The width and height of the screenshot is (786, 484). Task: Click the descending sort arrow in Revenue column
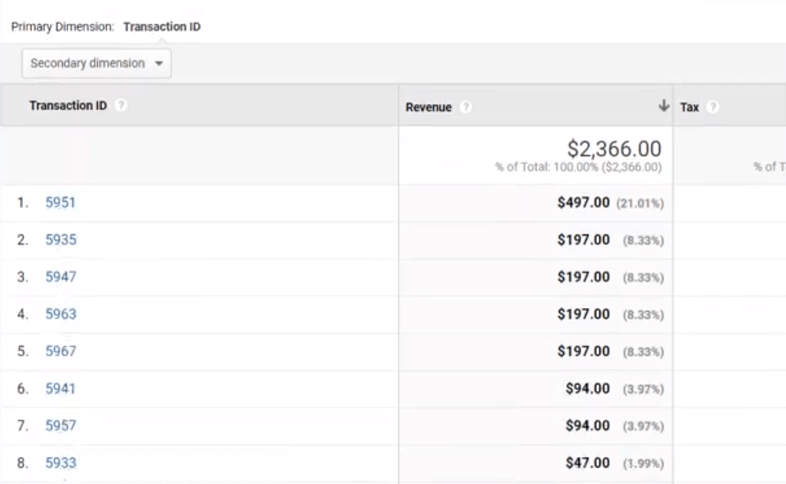(x=664, y=106)
